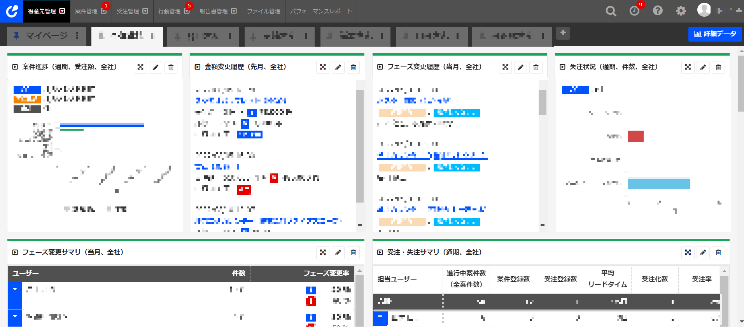Collapse the 受注・失注サマリ widget header toggle
The height and width of the screenshot is (327, 744).
pyautogui.click(x=380, y=252)
